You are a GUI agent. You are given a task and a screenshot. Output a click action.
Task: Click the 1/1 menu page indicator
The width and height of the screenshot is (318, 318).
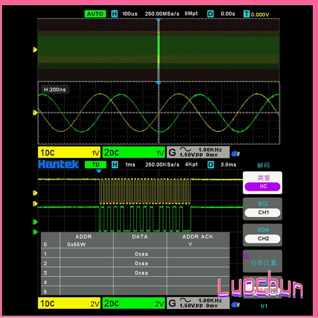pos(264,306)
